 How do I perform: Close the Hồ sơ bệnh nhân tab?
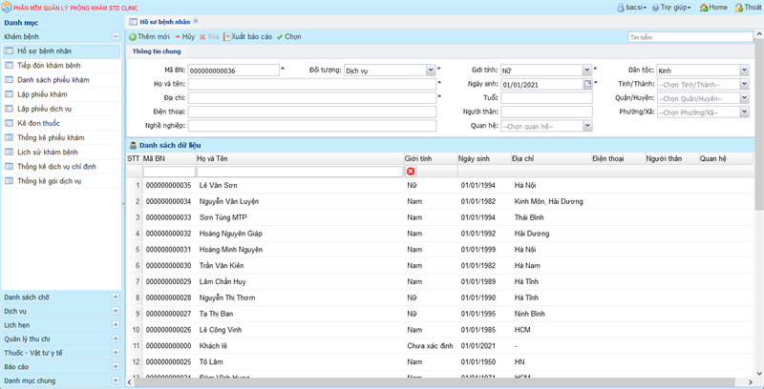click(x=196, y=20)
